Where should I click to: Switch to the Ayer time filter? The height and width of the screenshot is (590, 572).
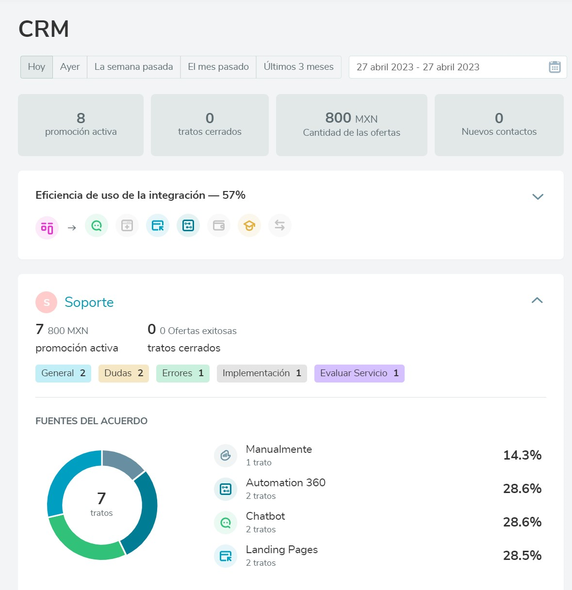70,67
